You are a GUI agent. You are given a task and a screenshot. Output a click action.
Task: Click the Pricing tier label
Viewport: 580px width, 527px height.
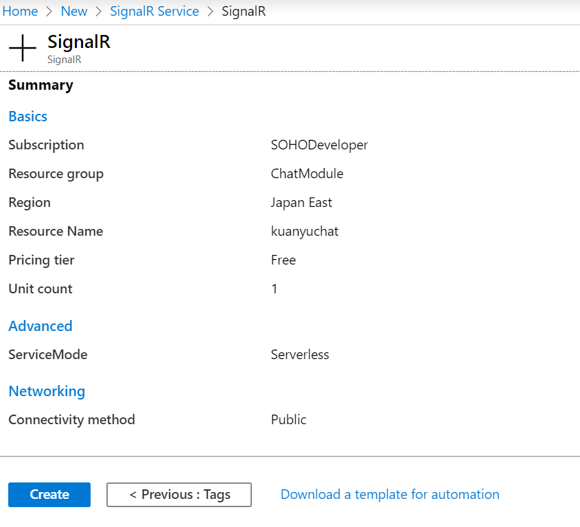tap(41, 260)
